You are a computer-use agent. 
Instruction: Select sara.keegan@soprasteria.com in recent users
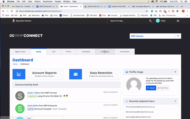[x=138, y=117]
